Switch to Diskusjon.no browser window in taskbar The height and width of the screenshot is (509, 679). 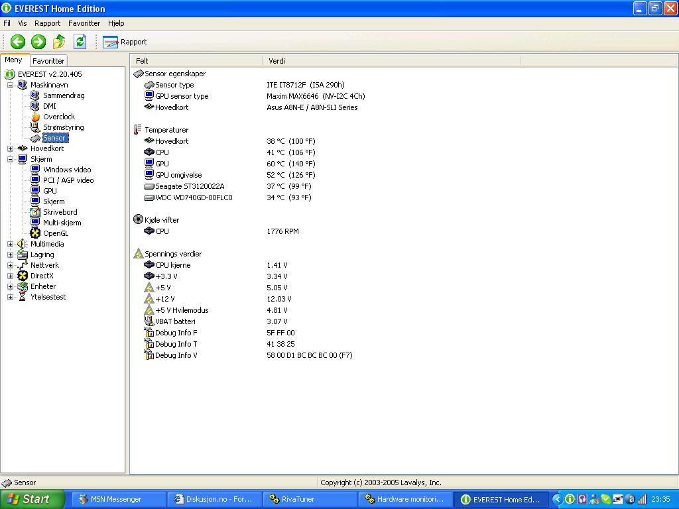(214, 499)
